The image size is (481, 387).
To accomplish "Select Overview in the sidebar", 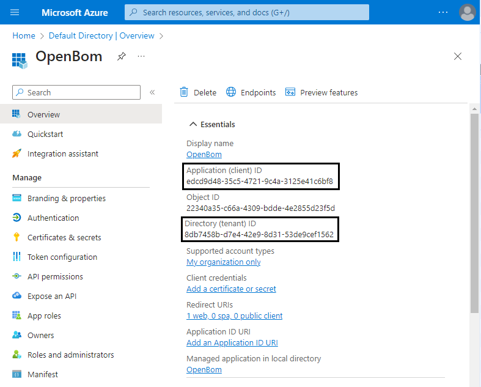I will point(81,114).
